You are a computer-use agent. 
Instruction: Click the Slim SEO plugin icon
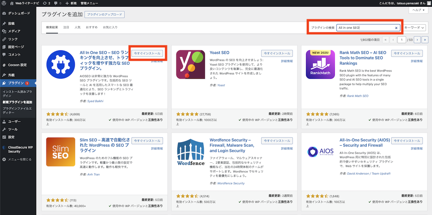(x=61, y=152)
